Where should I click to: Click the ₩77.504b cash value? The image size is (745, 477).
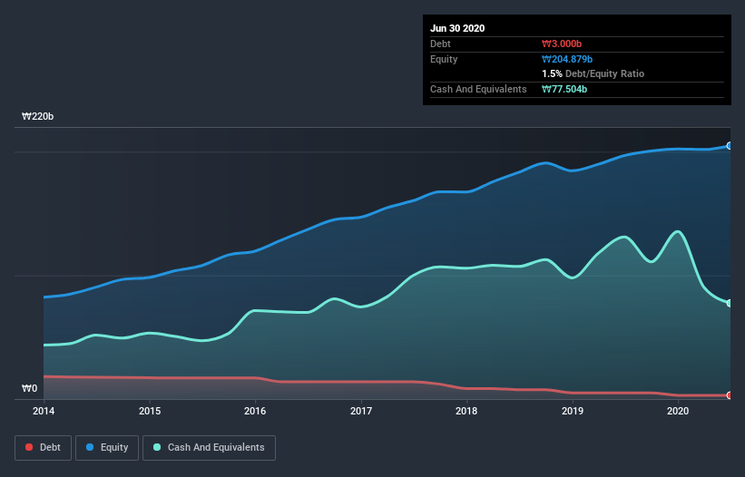point(564,89)
